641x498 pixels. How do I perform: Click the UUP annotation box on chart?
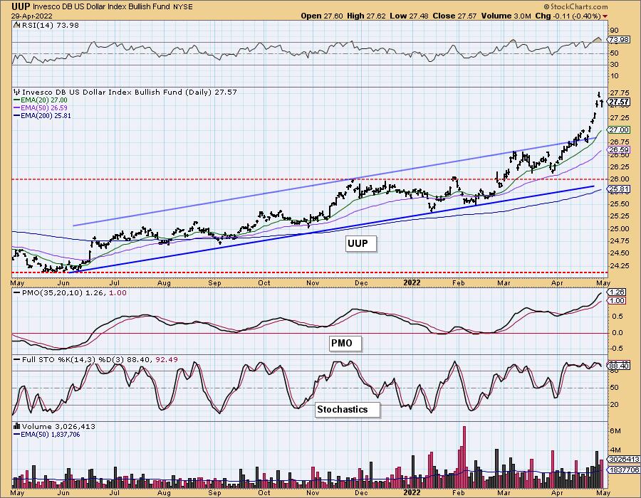pyautogui.click(x=360, y=244)
